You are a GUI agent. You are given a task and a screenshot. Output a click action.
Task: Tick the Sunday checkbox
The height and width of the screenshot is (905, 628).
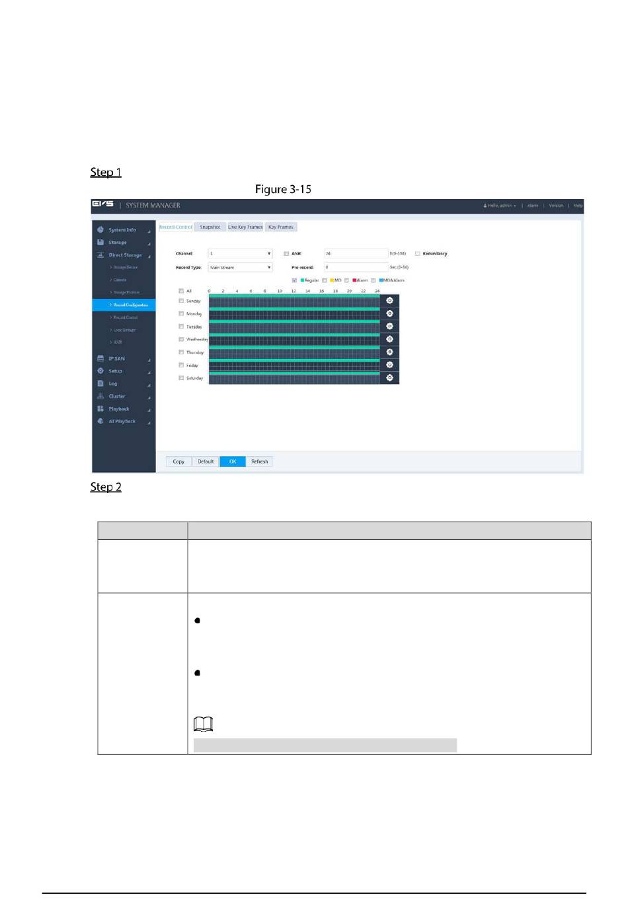181,301
